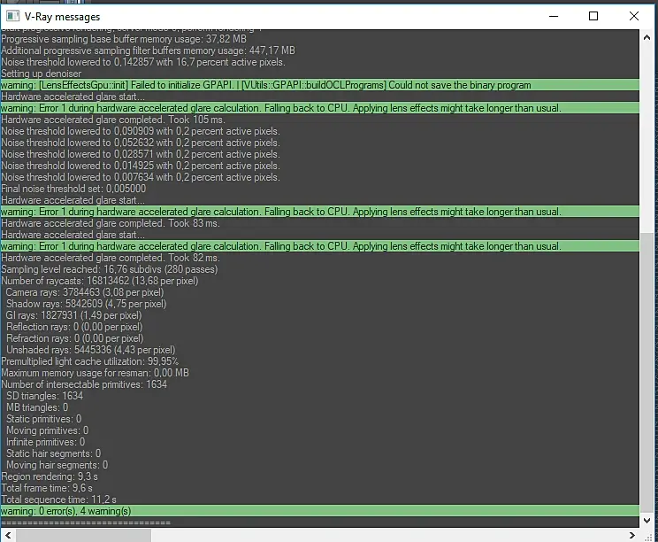Click the vertical scrollbar up arrow
The width and height of the screenshot is (658, 542).
647,38
